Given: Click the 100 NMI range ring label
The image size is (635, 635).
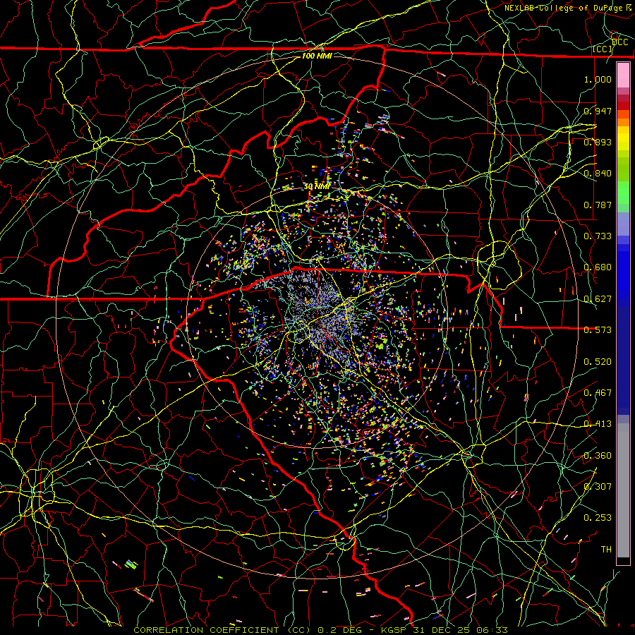Looking at the screenshot, I should (317, 56).
